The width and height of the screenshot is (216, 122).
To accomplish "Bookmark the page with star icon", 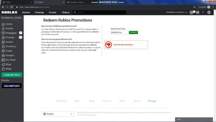I will pos(194,7).
